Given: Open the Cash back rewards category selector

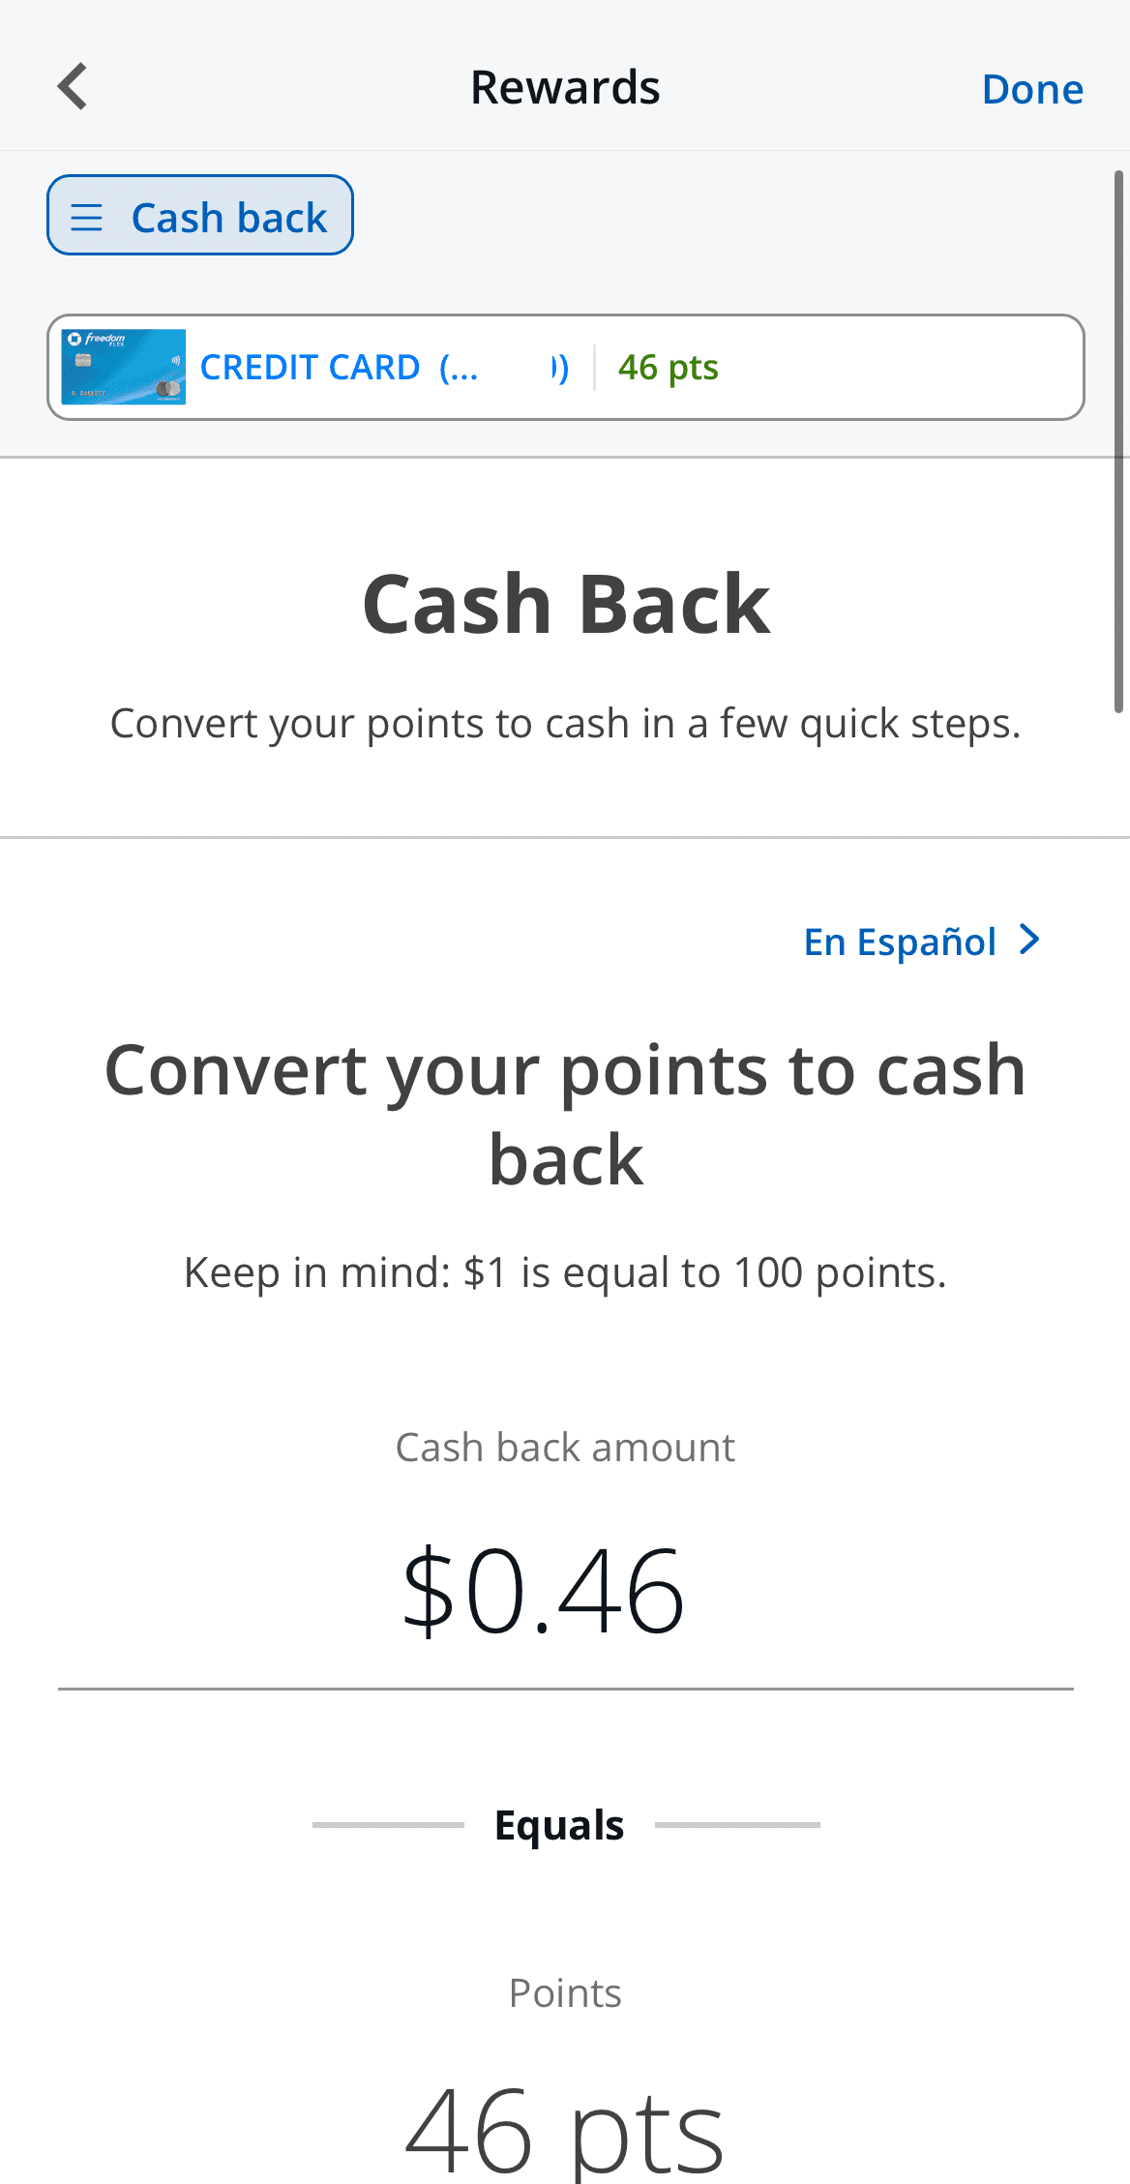Looking at the screenshot, I should [199, 215].
